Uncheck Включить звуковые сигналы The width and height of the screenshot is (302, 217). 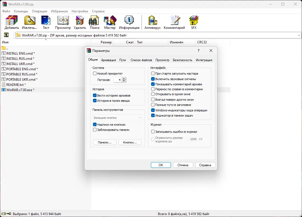click(x=153, y=79)
